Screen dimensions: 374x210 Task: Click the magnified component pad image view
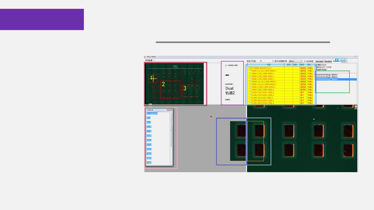[302, 138]
